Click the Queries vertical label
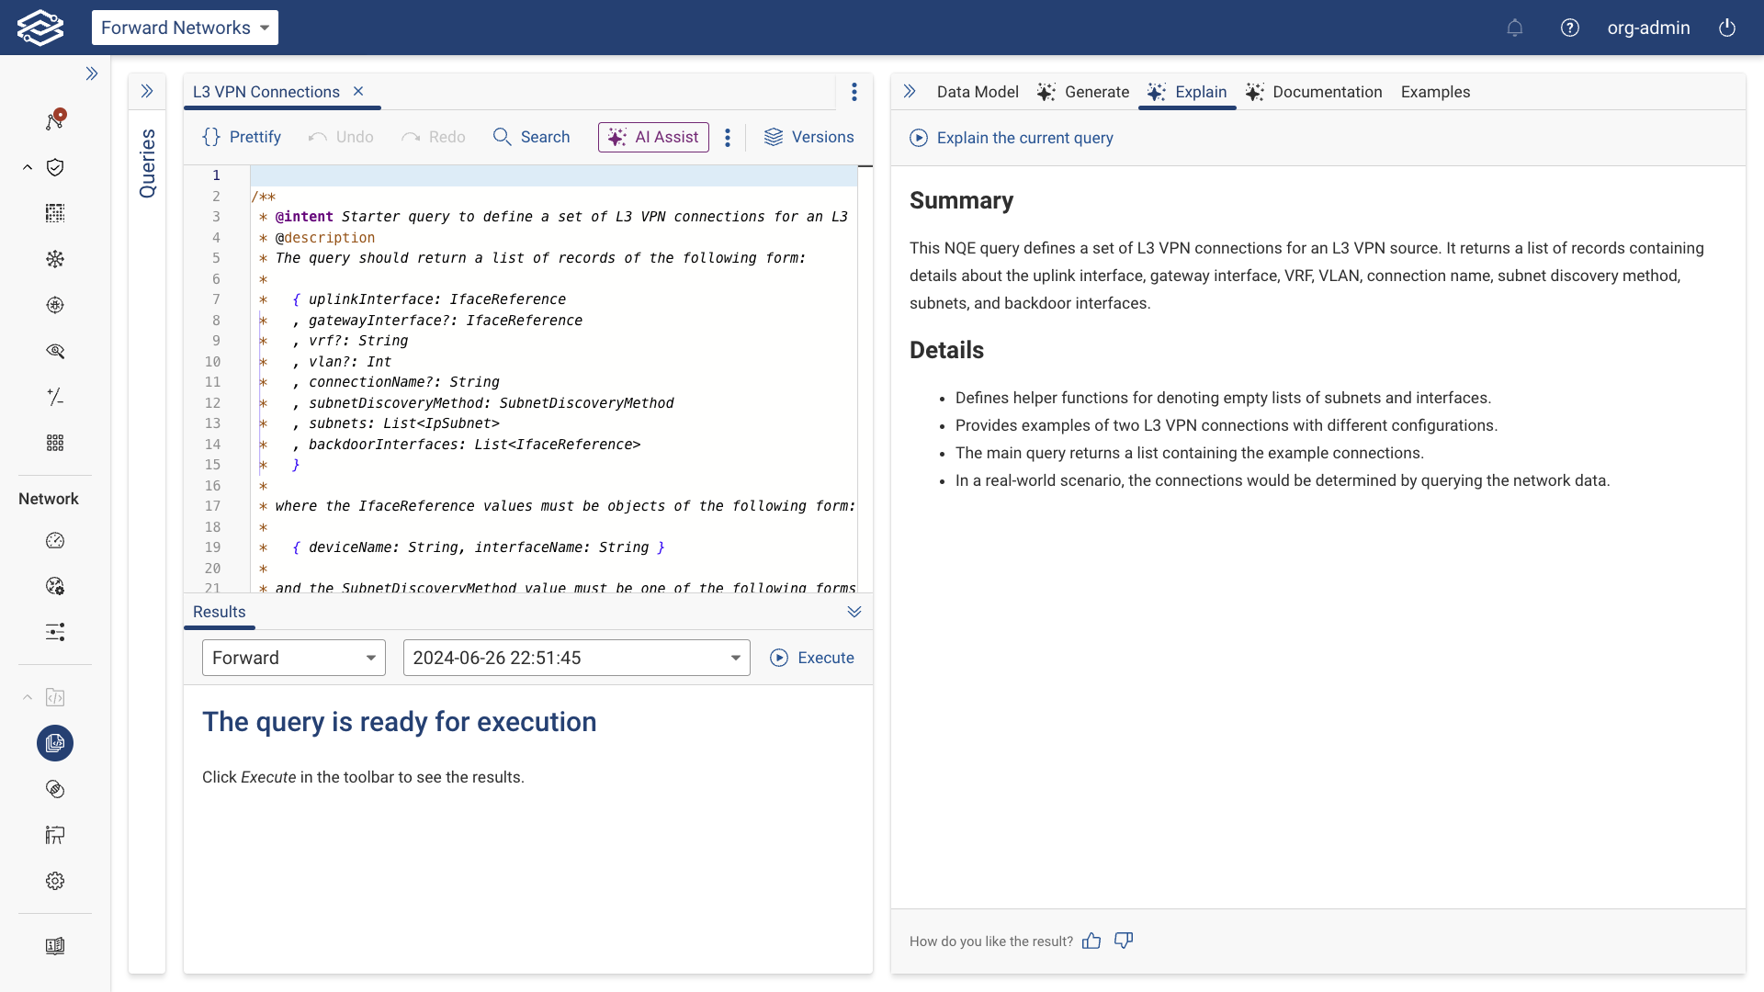The image size is (1764, 992). click(147, 163)
